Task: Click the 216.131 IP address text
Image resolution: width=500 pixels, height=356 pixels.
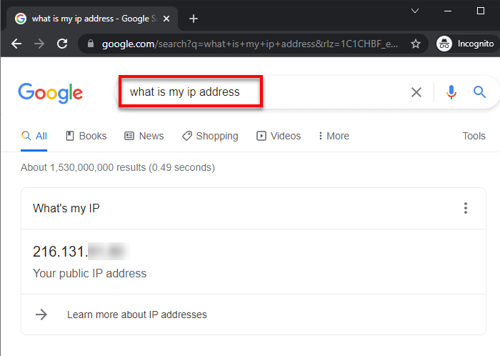Action: pyautogui.click(x=59, y=252)
